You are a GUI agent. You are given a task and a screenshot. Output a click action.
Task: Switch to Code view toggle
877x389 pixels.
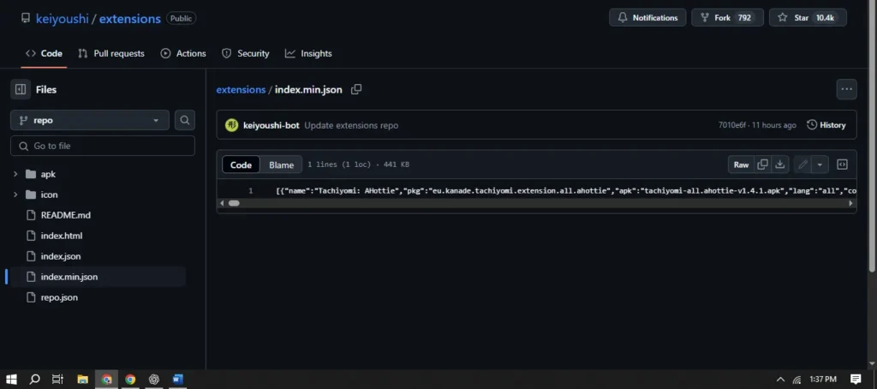pyautogui.click(x=242, y=165)
